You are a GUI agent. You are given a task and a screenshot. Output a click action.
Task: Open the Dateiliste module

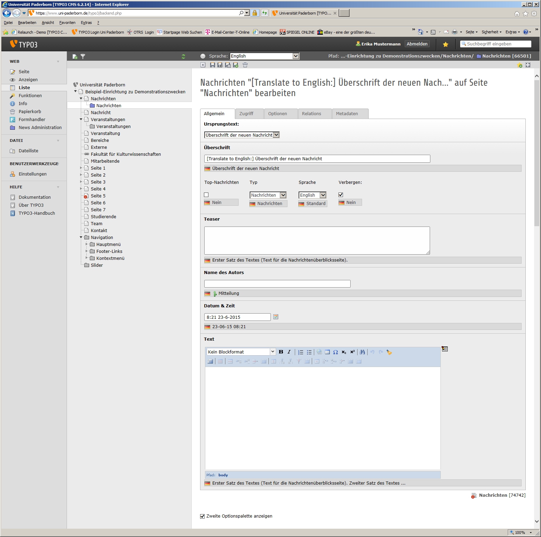pos(28,151)
